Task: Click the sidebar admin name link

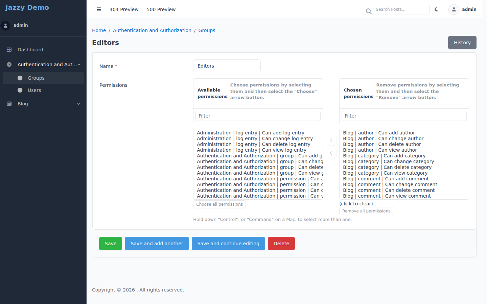Action: tap(21, 25)
